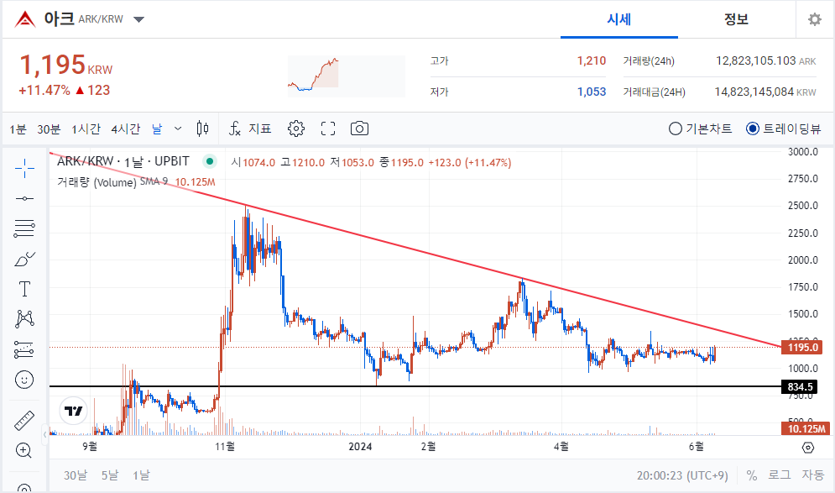Take a chart snapshot with the camera icon

coord(359,128)
